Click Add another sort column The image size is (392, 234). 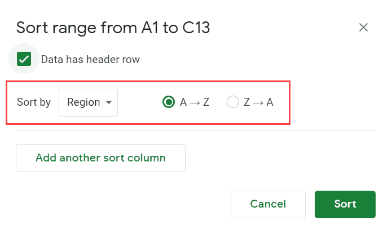click(x=100, y=157)
